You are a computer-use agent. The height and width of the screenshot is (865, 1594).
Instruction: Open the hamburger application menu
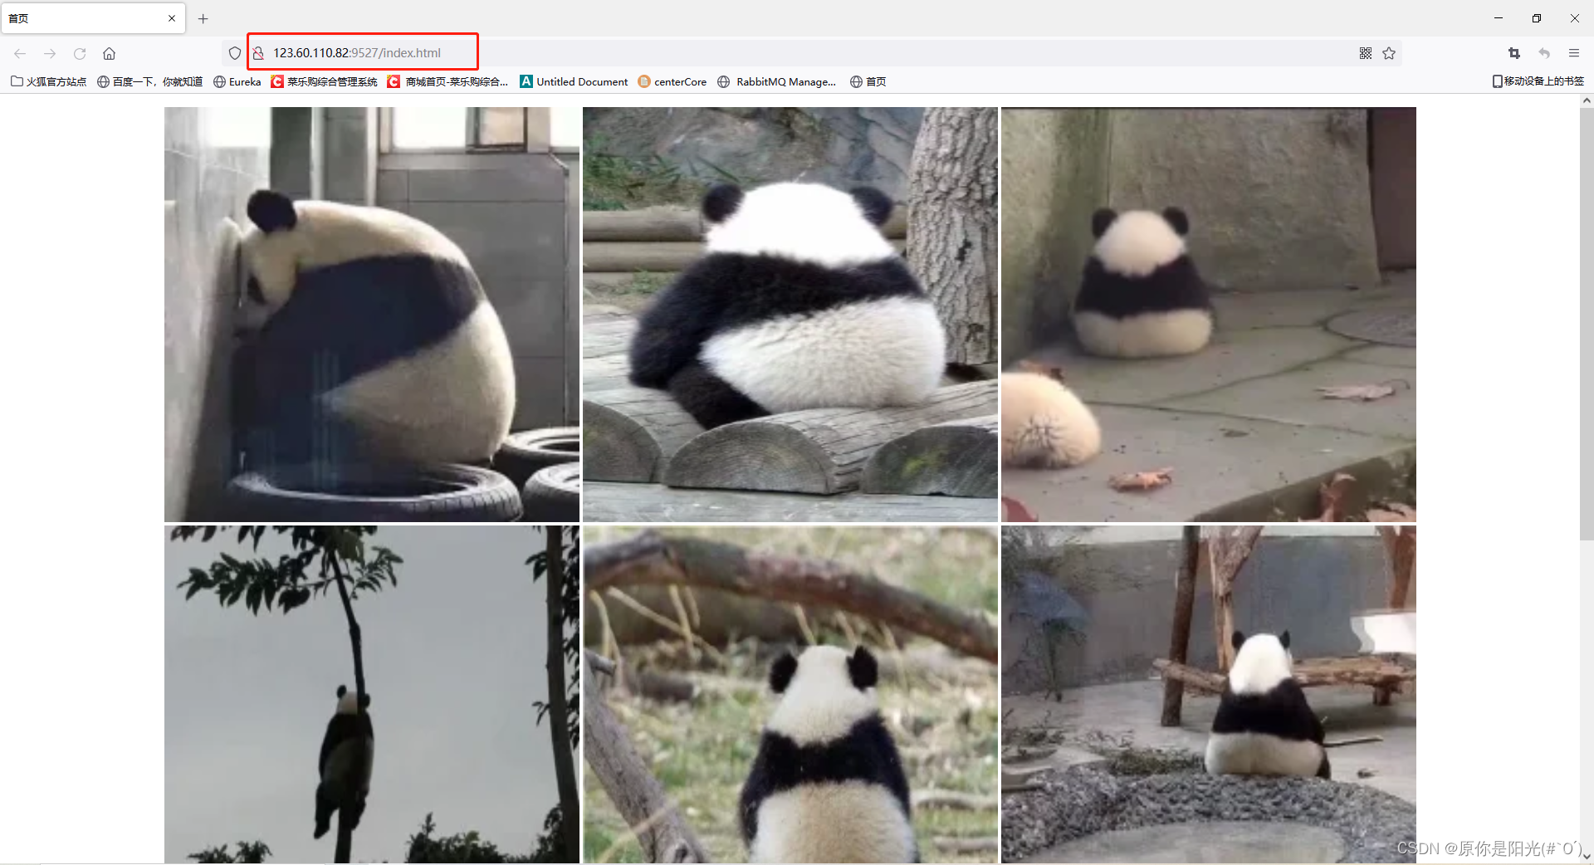1574,53
